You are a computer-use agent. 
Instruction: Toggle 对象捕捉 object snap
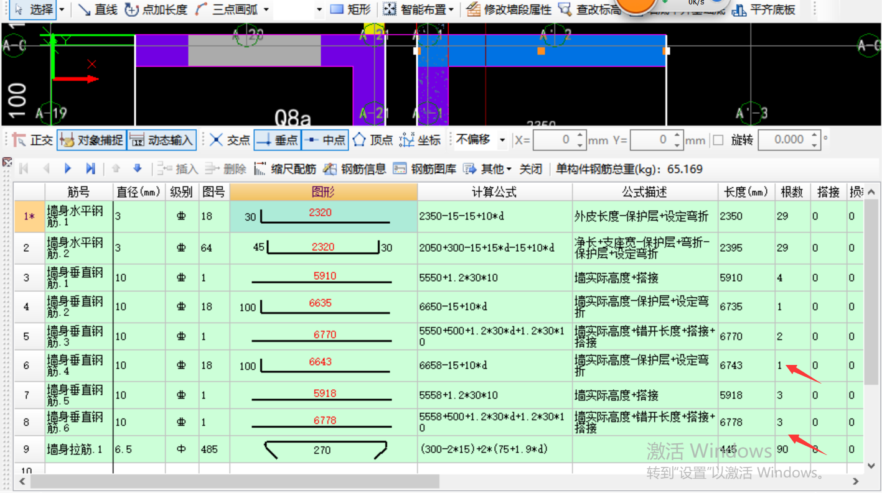tap(91, 140)
